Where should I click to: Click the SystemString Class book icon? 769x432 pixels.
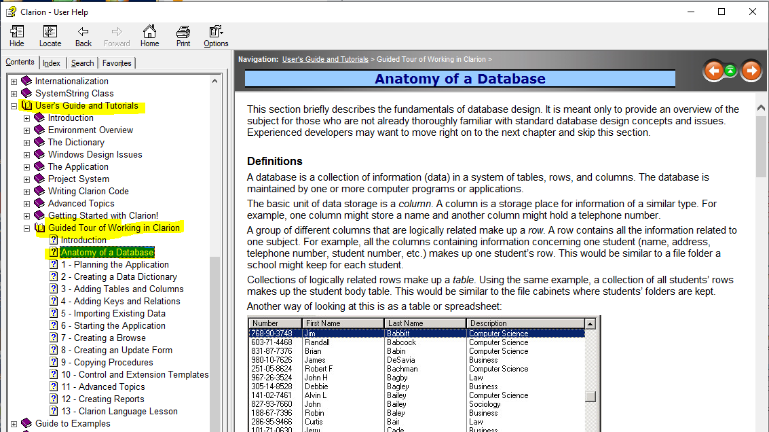[x=27, y=93]
